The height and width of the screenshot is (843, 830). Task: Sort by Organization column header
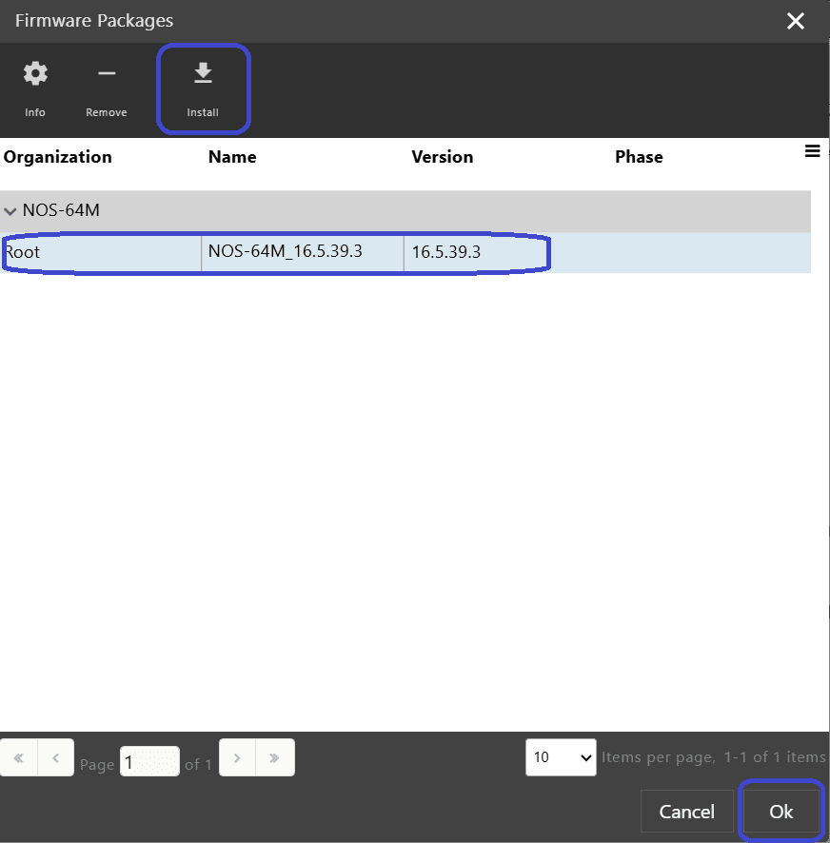58,157
